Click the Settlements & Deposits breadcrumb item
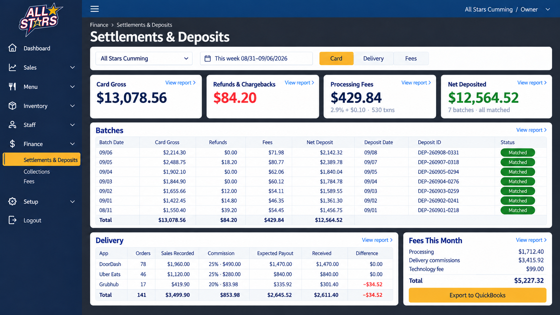The height and width of the screenshot is (315, 560). point(144,25)
